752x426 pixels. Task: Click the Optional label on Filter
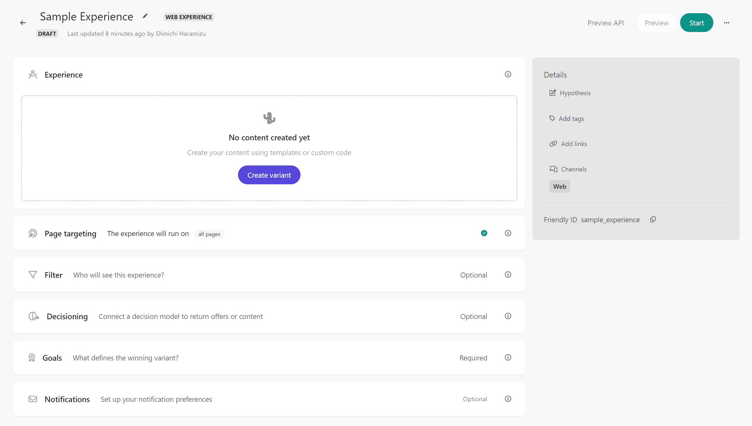(x=473, y=275)
